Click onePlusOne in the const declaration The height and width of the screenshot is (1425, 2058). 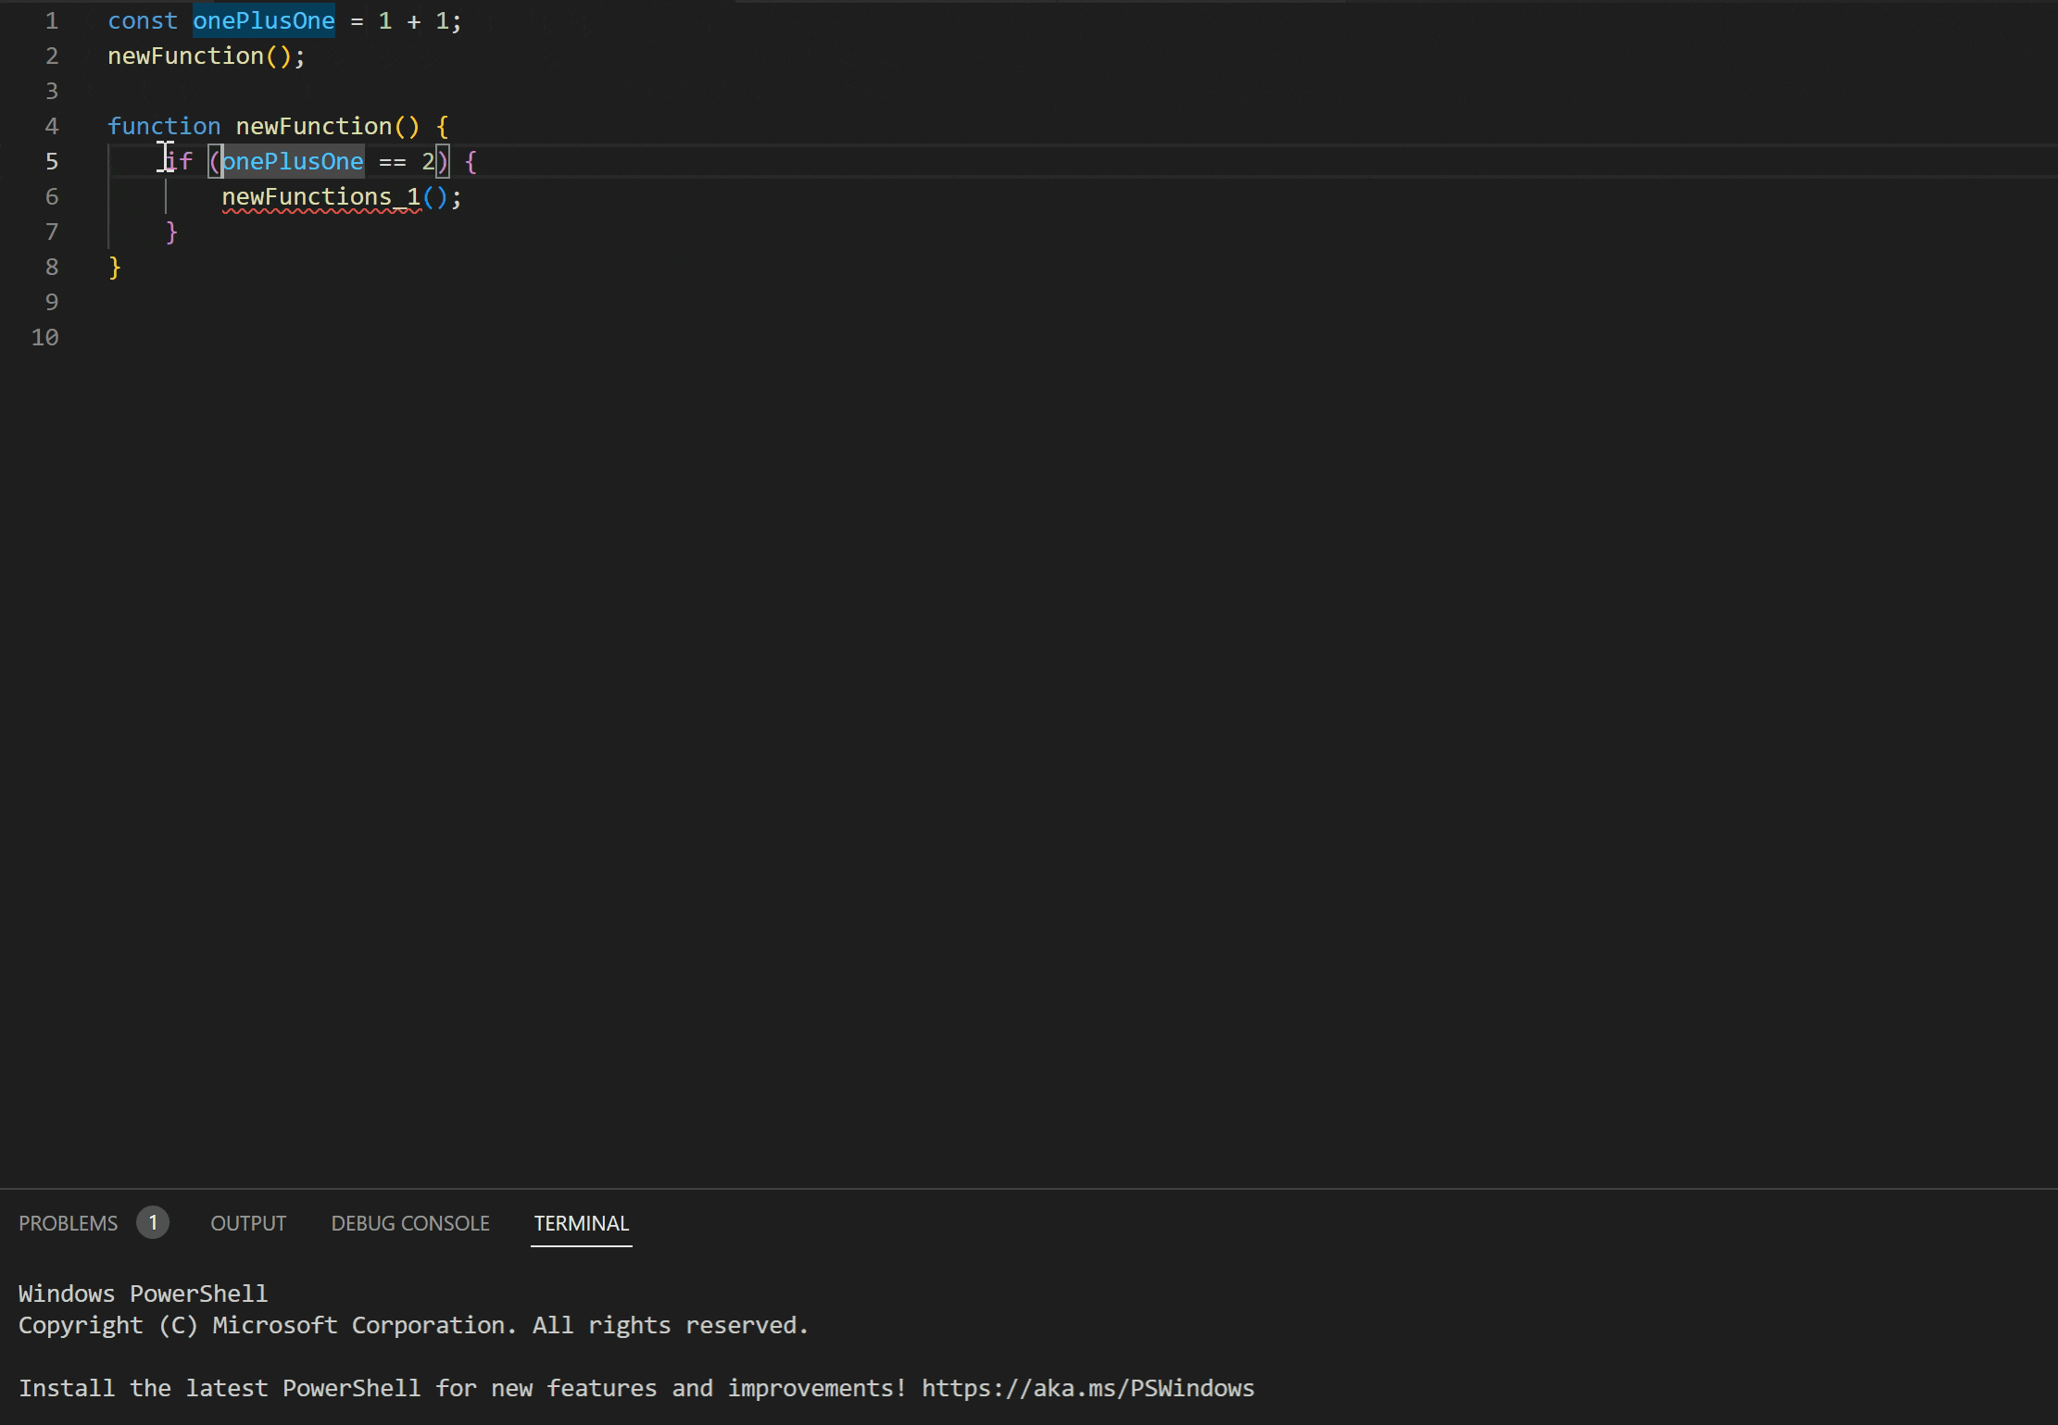coord(264,21)
